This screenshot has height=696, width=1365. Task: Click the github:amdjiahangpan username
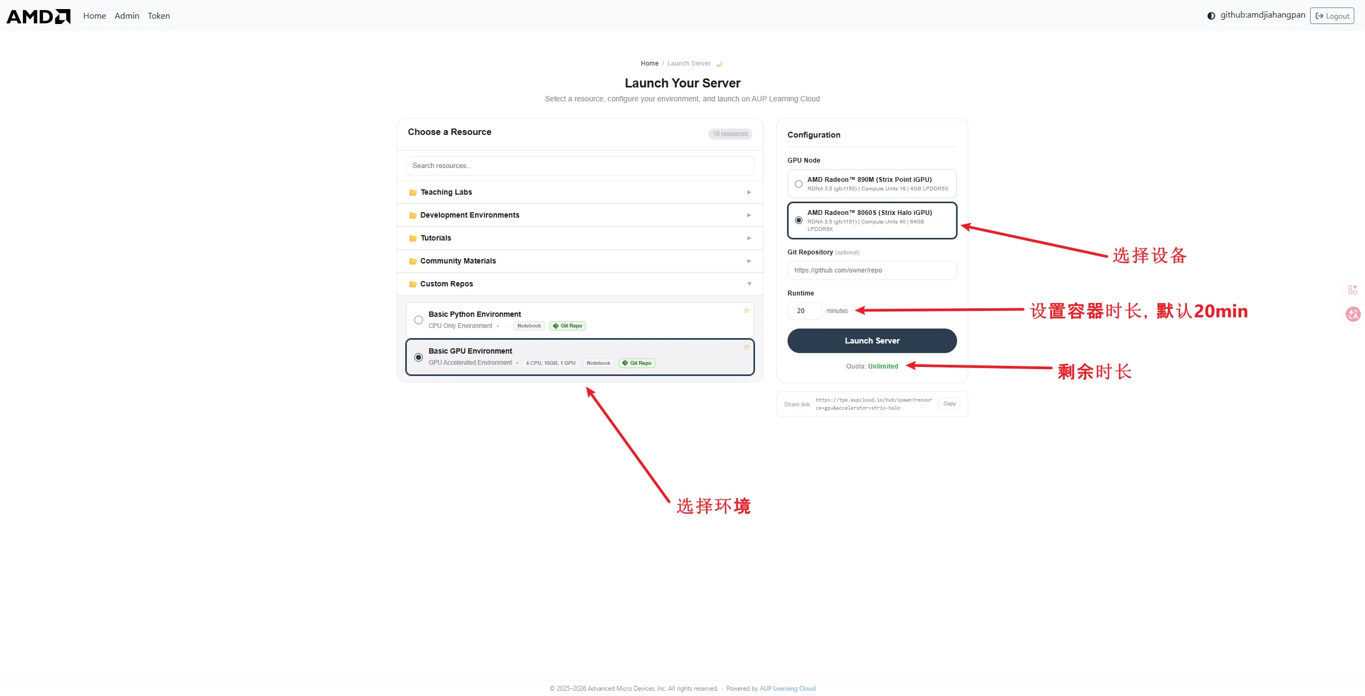pos(1263,15)
